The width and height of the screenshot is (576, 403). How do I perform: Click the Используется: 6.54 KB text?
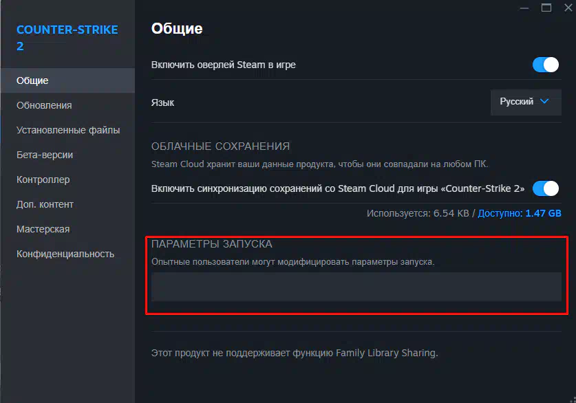point(418,213)
